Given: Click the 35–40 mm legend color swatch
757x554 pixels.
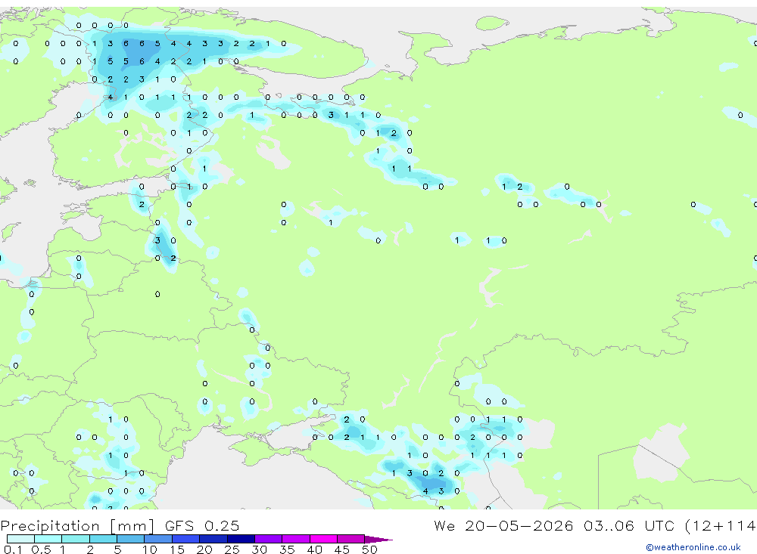Looking at the screenshot, I should (296, 539).
